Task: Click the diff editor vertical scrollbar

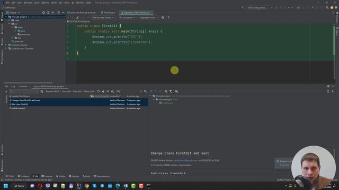Action: click(x=334, y=41)
